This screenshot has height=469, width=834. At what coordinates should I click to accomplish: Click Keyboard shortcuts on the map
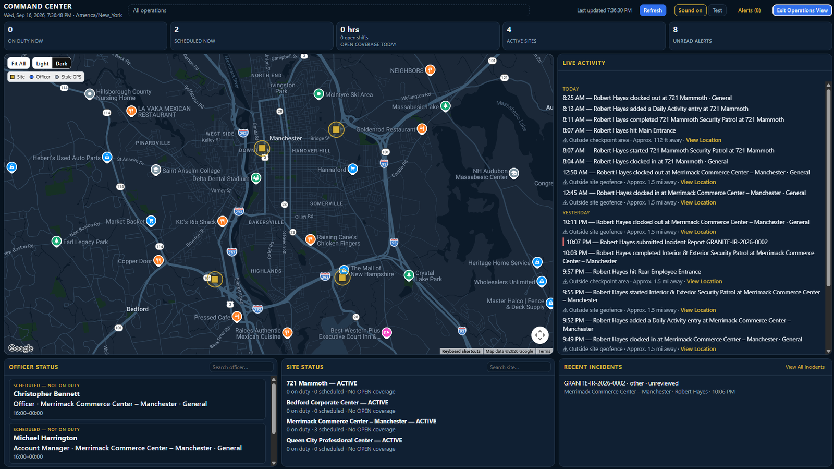point(461,351)
